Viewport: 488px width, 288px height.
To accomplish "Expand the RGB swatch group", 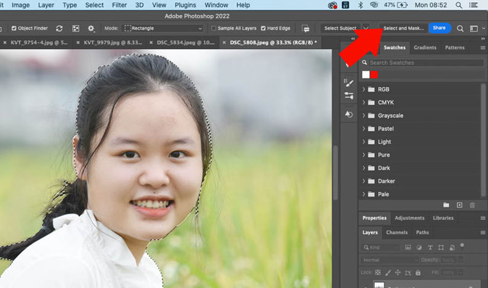I will [364, 90].
